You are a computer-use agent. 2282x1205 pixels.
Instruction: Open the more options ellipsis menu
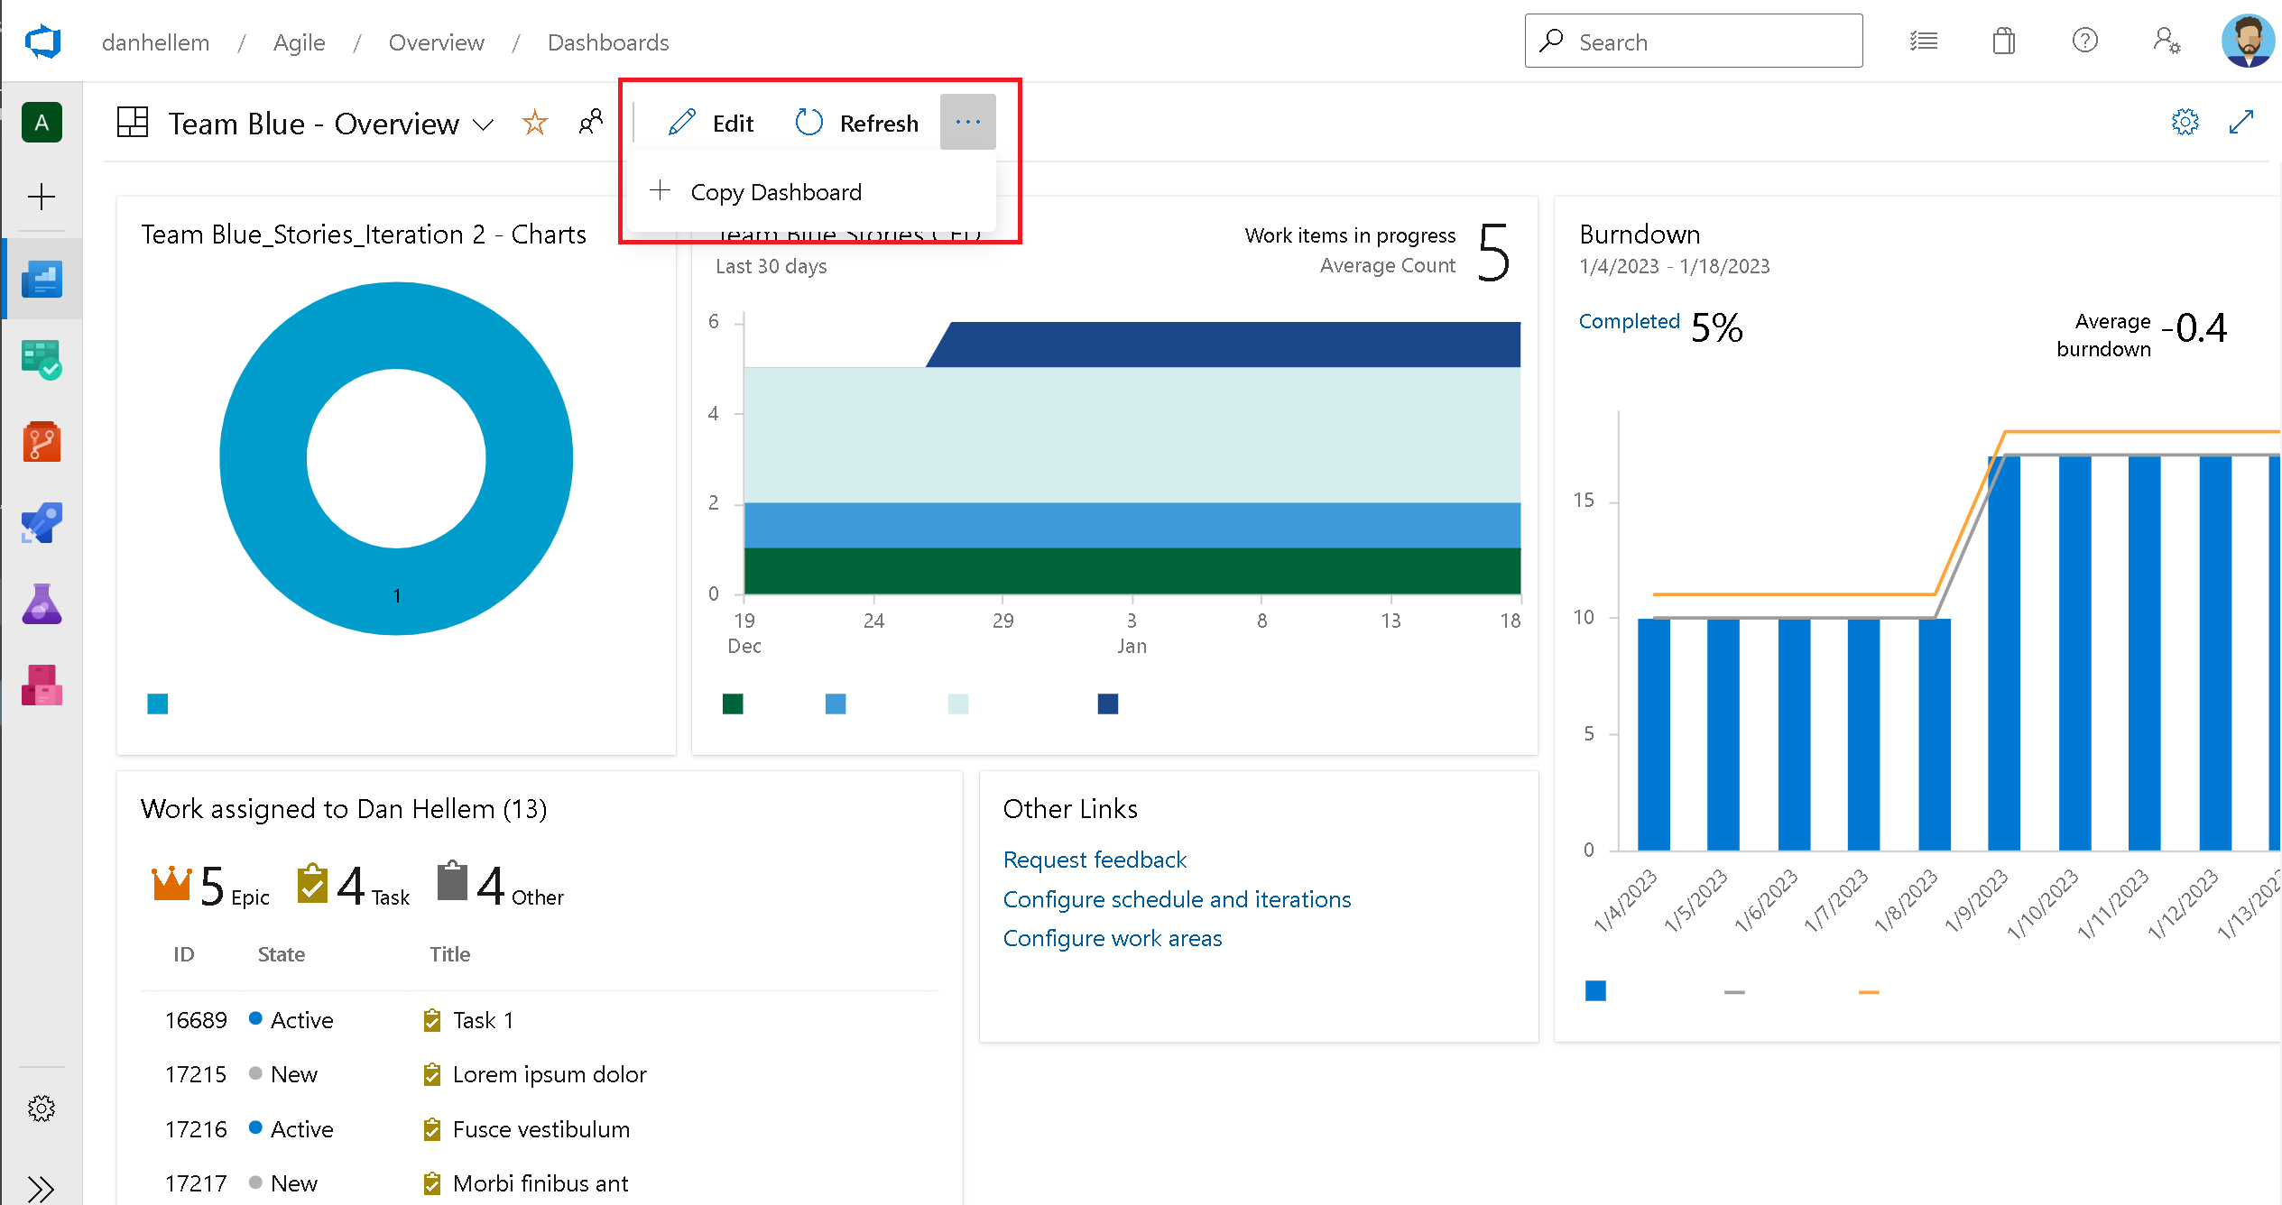pyautogui.click(x=967, y=124)
